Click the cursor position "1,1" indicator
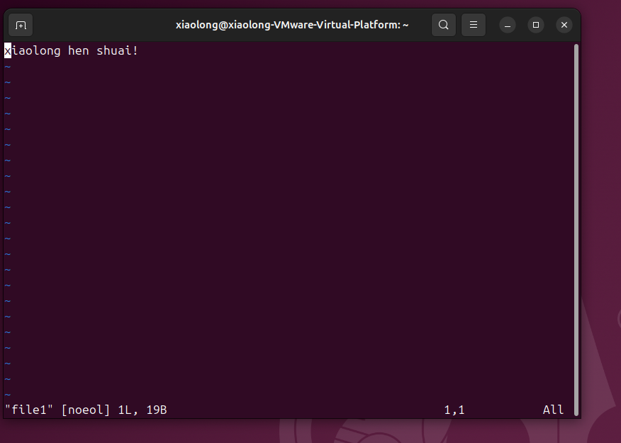The image size is (621, 443). coord(454,410)
